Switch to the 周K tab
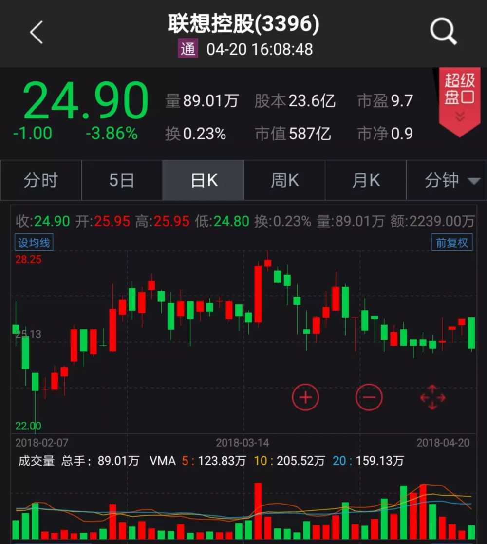Viewport: 487px width, 544px height. [x=284, y=180]
